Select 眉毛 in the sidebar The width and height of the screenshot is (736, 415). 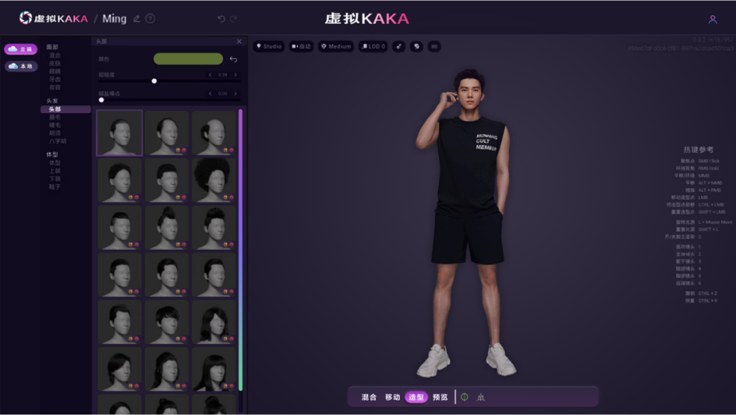point(55,117)
